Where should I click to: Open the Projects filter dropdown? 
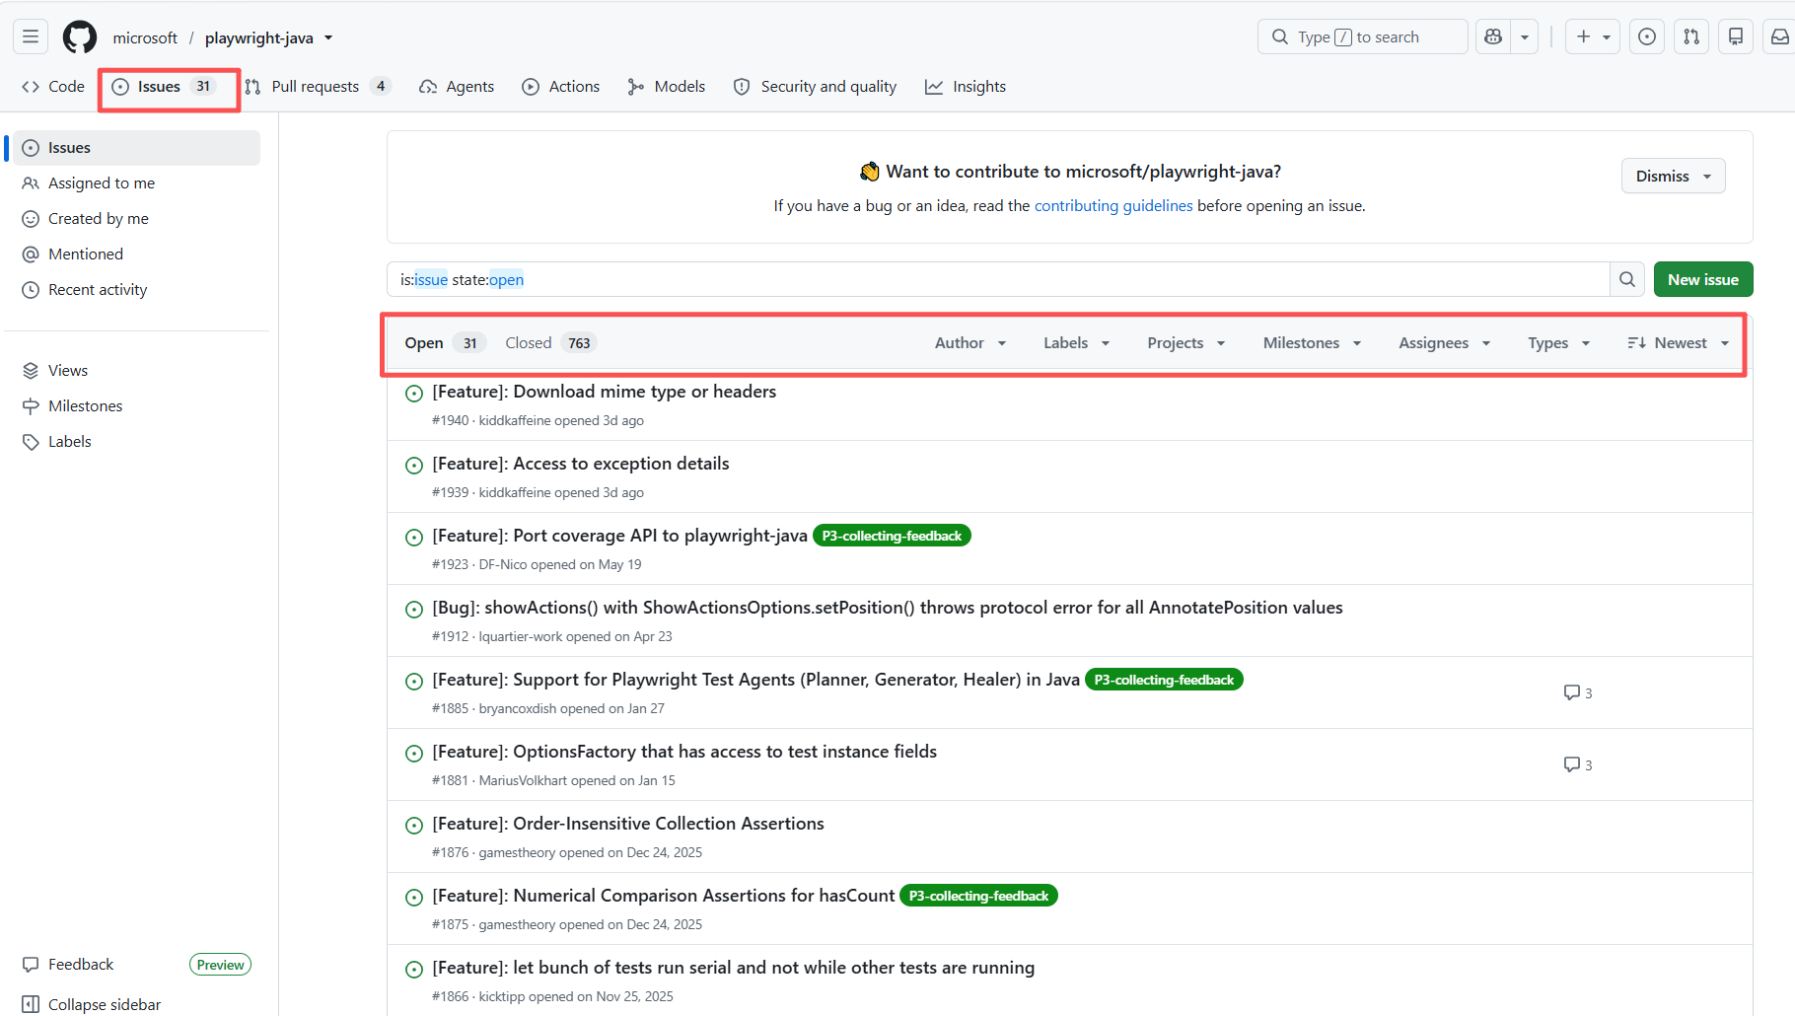click(x=1186, y=343)
